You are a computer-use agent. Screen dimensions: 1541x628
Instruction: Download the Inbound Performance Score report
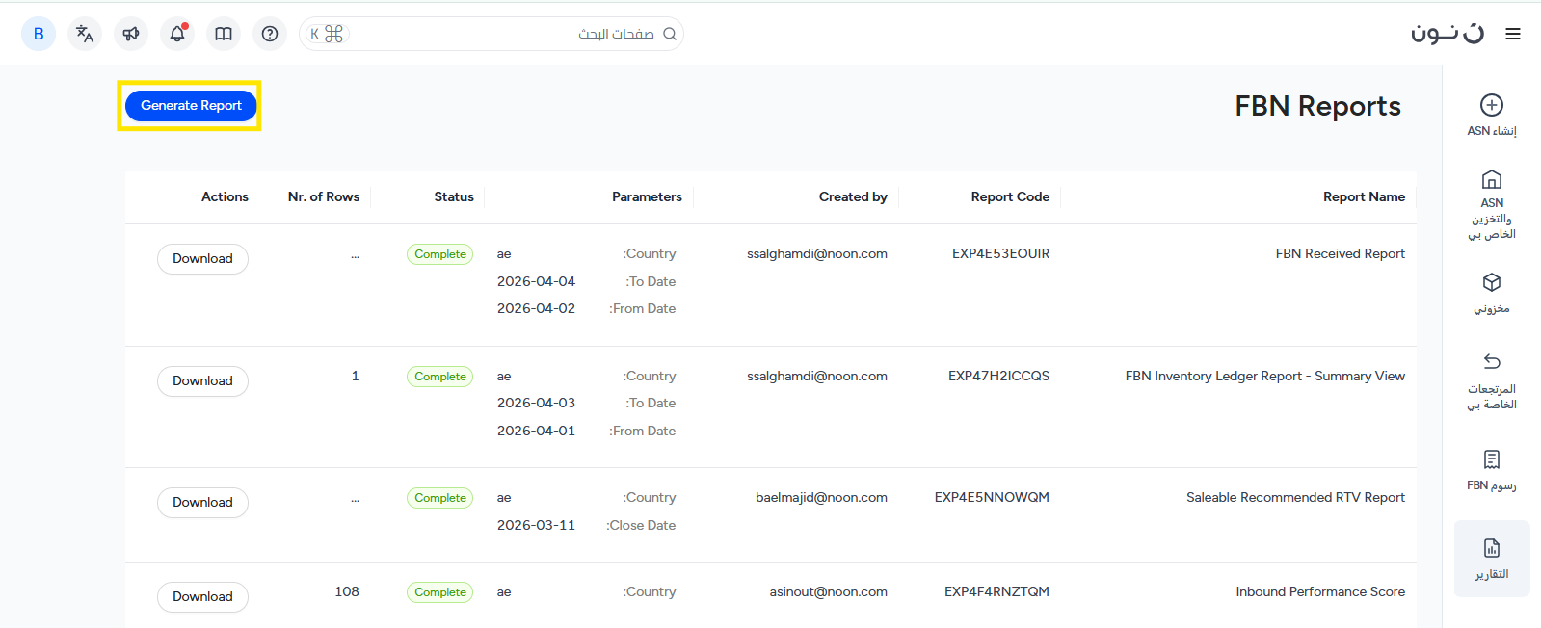tap(202, 597)
